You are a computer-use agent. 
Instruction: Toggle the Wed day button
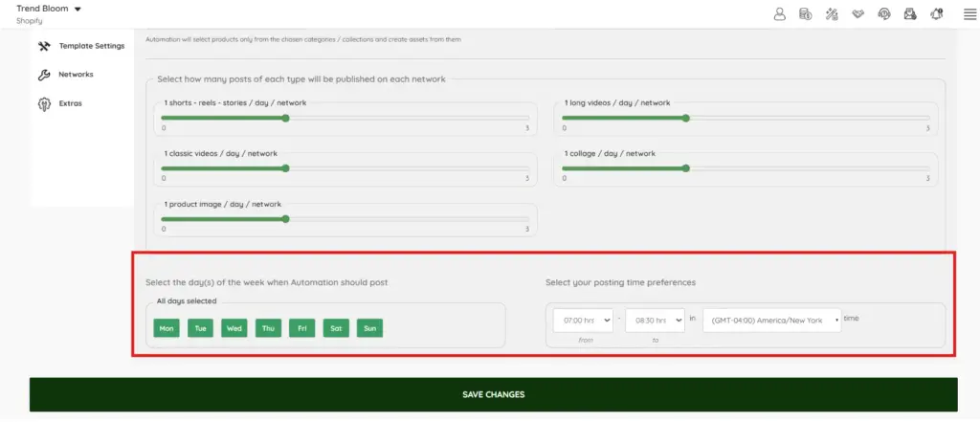pos(234,328)
